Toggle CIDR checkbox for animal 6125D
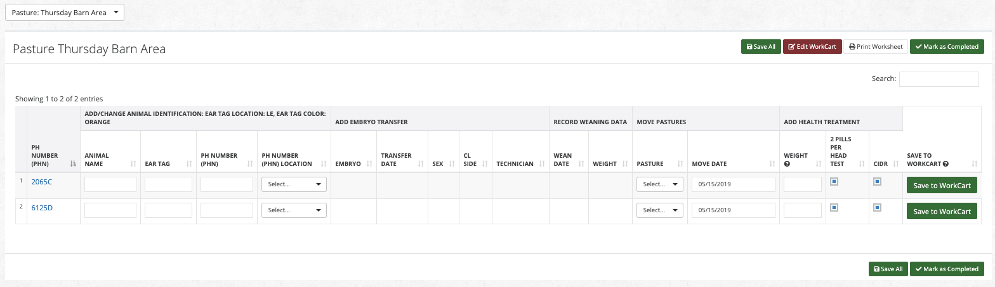This screenshot has height=287, width=995. [877, 207]
